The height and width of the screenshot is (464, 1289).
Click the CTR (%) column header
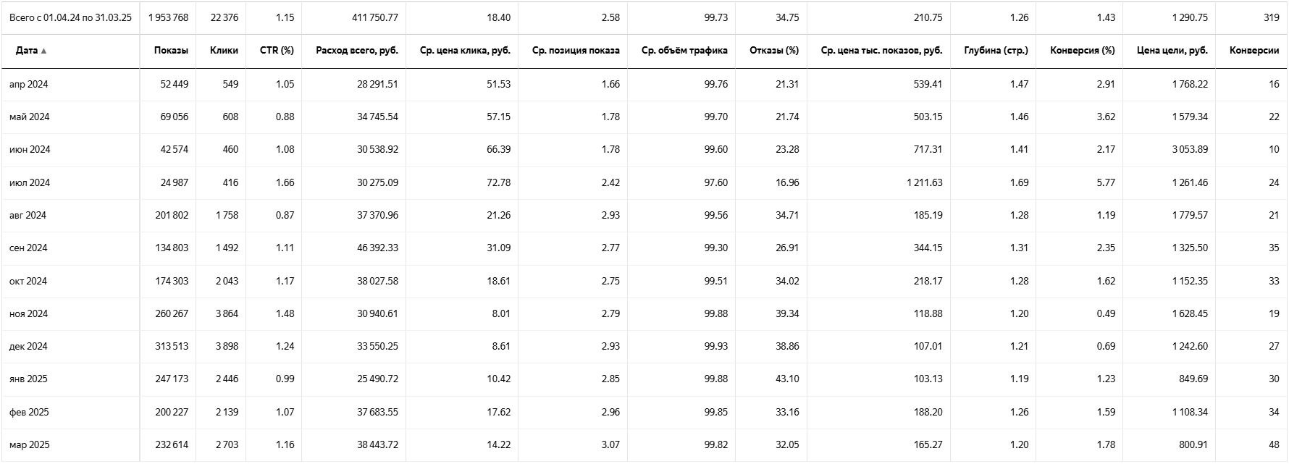click(x=277, y=51)
